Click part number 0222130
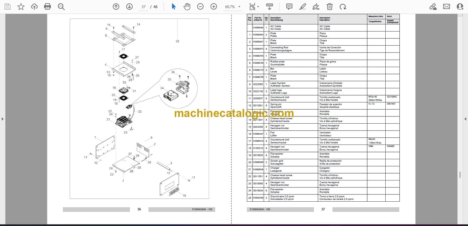 258,91
